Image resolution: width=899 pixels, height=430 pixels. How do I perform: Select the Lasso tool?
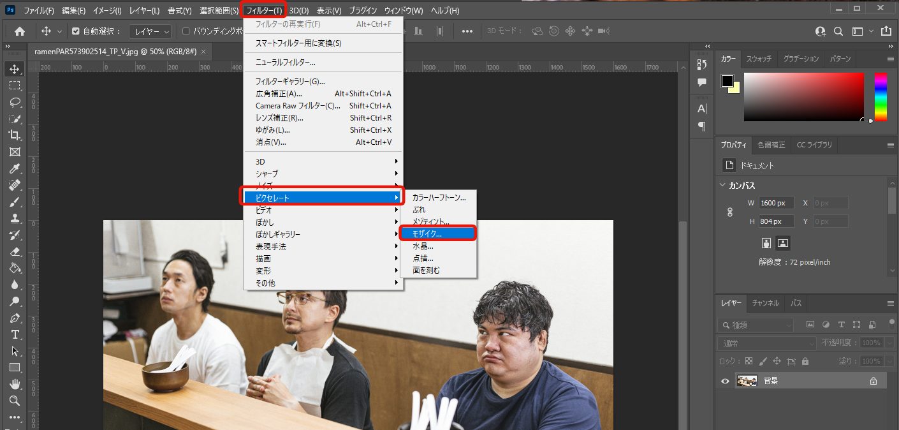(14, 102)
